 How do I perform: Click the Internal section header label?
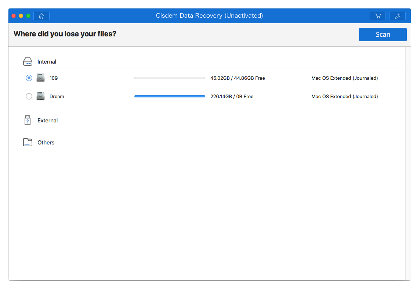[47, 61]
